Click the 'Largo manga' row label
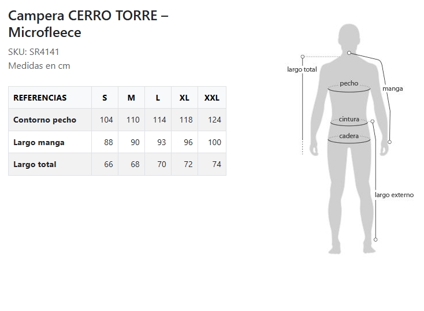The image size is (424, 311). [x=39, y=142]
